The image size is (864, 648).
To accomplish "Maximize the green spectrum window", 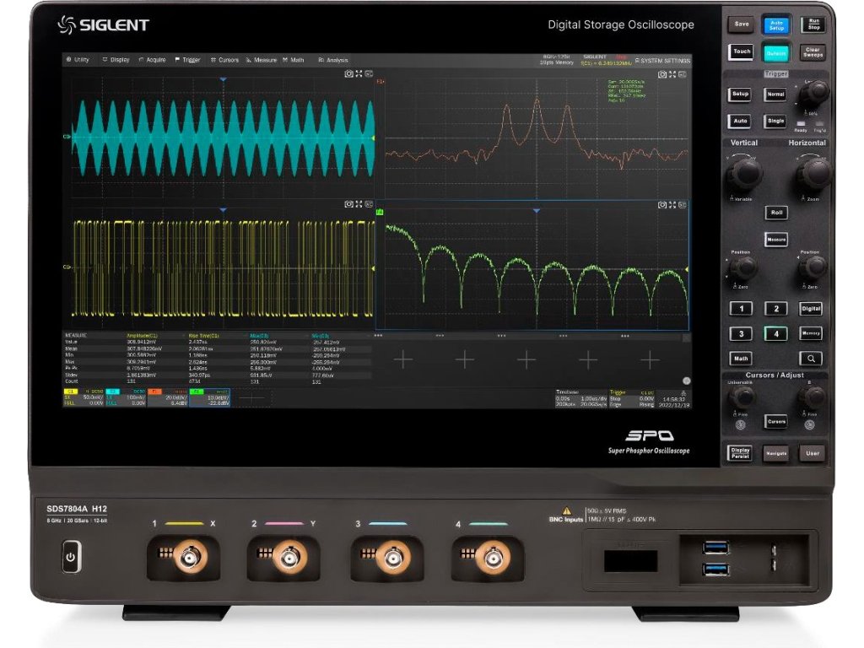I will [x=672, y=205].
